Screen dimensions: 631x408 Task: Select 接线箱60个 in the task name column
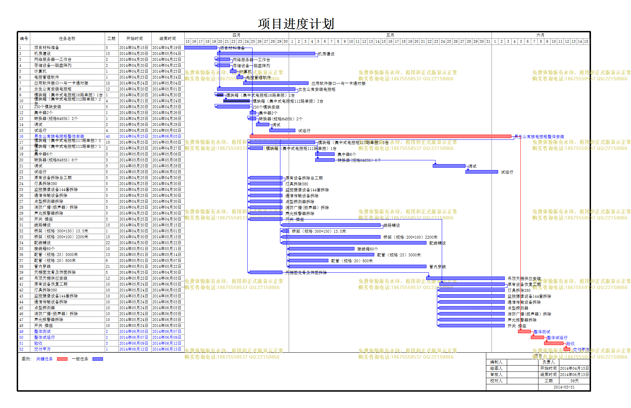click(45, 249)
